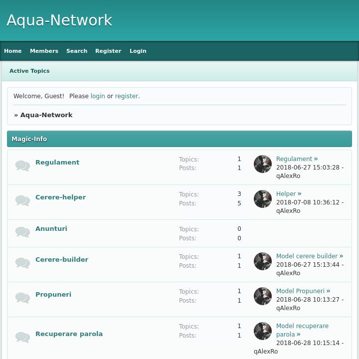359x359 pixels.
Task: Click avatar beside Model cerere builder post
Action: 263,261
